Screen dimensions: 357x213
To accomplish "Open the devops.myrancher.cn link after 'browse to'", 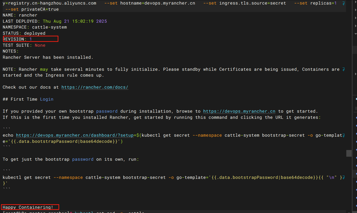I will 239,111.
